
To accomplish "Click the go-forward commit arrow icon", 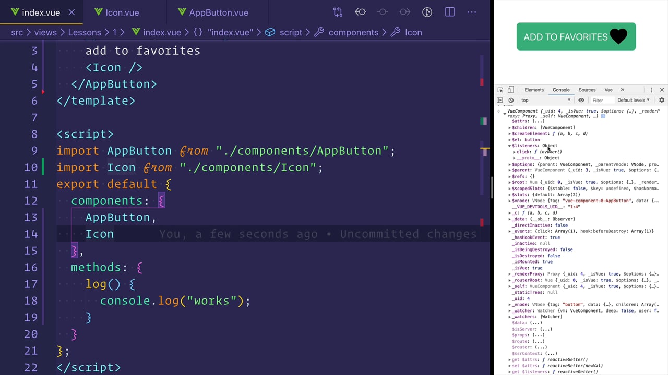I will [x=405, y=12].
